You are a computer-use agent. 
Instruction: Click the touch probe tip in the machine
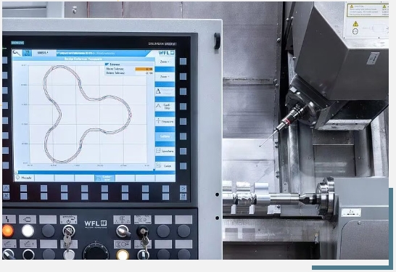pos(260,146)
